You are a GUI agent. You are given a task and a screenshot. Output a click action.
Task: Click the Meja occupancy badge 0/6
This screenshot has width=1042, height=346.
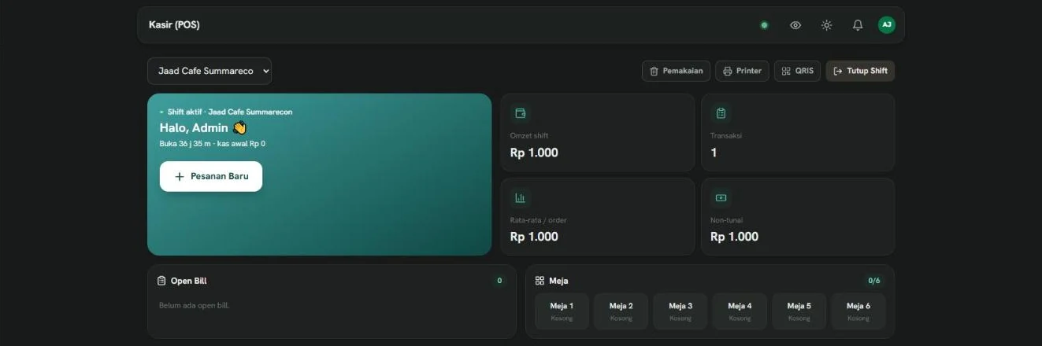tap(874, 281)
